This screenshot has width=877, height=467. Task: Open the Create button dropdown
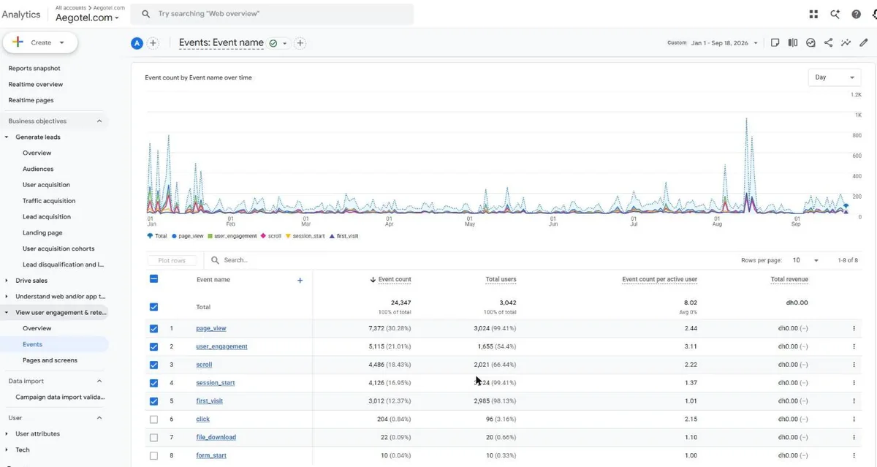pos(40,42)
